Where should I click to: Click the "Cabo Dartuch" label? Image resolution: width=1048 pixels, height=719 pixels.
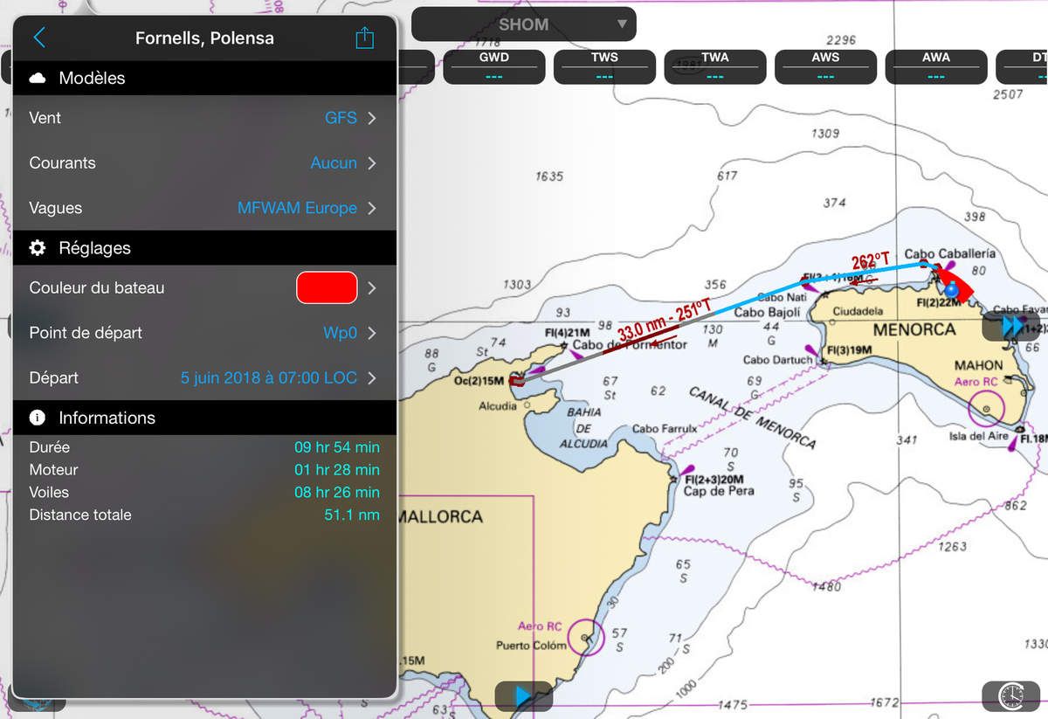(778, 360)
